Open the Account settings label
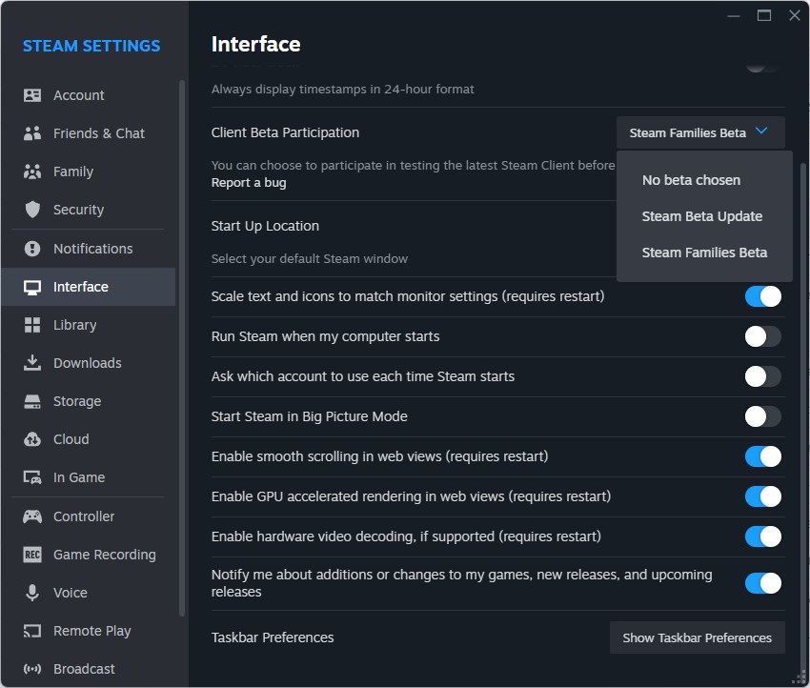Image resolution: width=810 pixels, height=688 pixels. pyautogui.click(x=79, y=95)
